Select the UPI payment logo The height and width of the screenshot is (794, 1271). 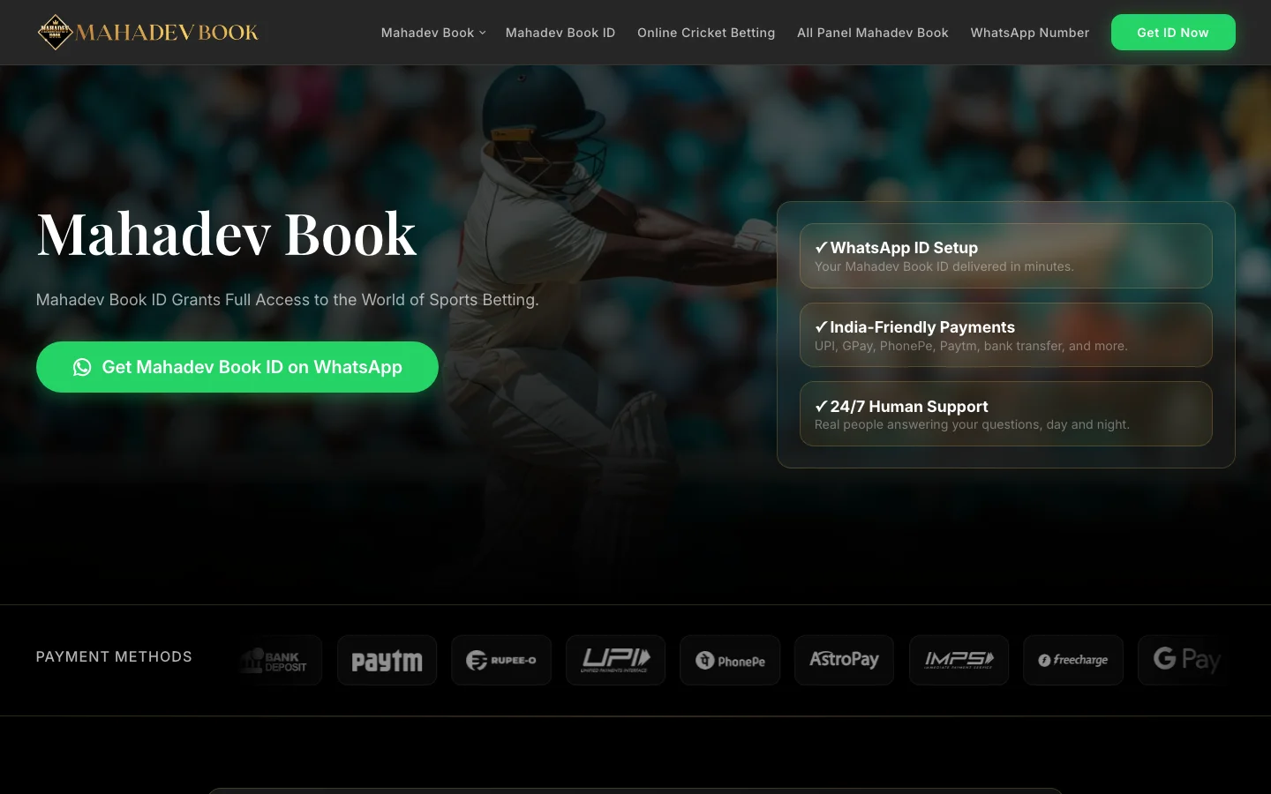coord(615,660)
